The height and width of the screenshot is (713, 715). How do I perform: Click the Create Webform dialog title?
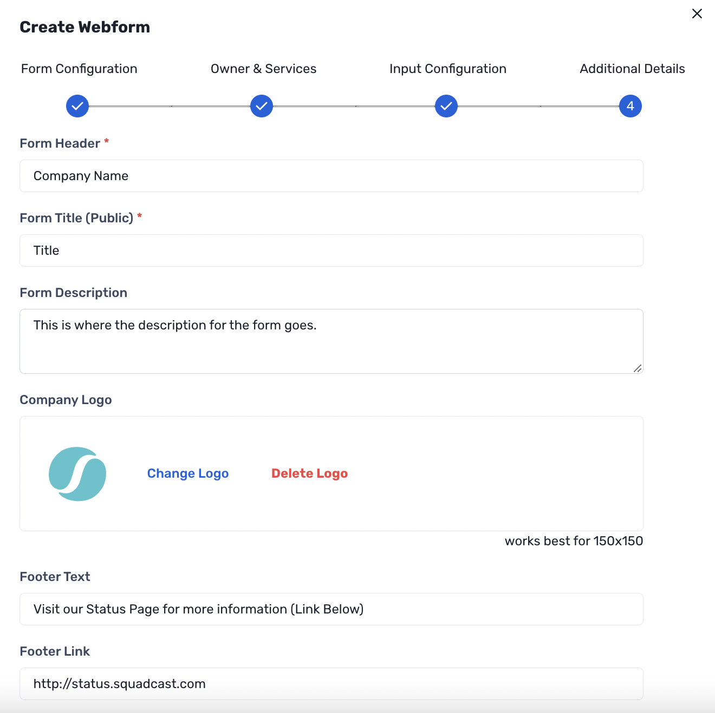pyautogui.click(x=84, y=27)
